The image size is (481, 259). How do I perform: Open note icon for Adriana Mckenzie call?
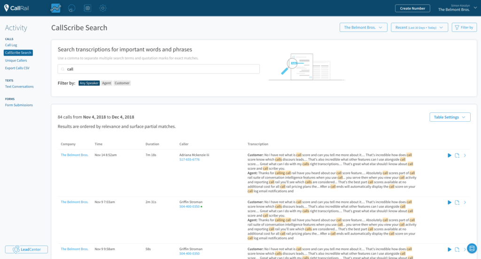(x=457, y=155)
